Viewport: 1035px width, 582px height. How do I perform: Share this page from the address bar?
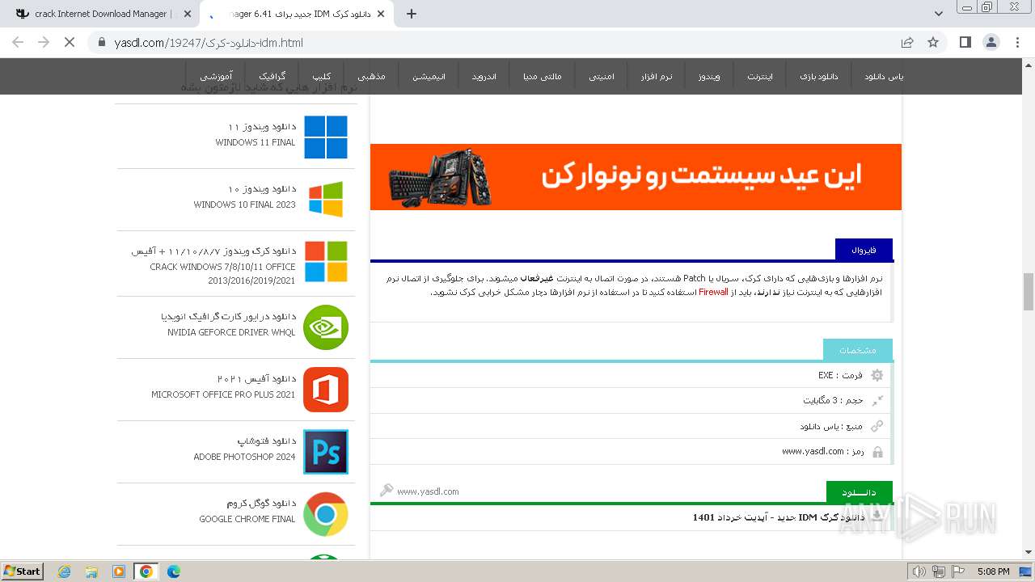(907, 42)
